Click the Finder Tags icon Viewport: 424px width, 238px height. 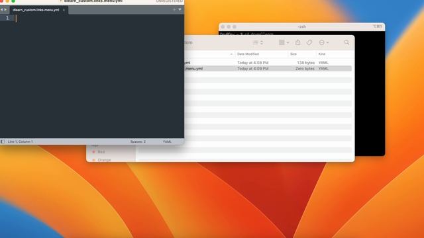coord(309,42)
